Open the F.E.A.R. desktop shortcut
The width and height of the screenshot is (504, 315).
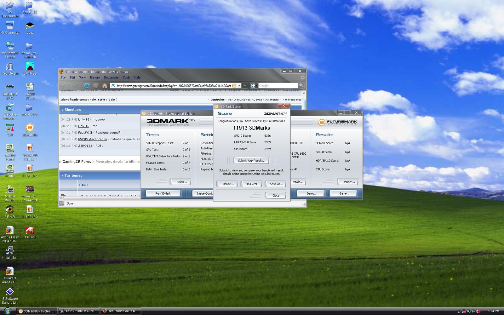tap(10, 212)
